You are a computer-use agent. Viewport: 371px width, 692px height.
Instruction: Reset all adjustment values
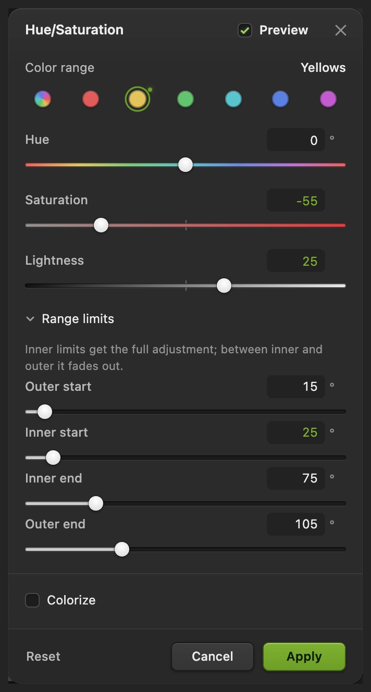(43, 657)
